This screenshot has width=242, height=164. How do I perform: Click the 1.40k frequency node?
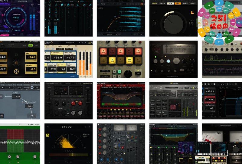pyautogui.click(x=16, y=97)
